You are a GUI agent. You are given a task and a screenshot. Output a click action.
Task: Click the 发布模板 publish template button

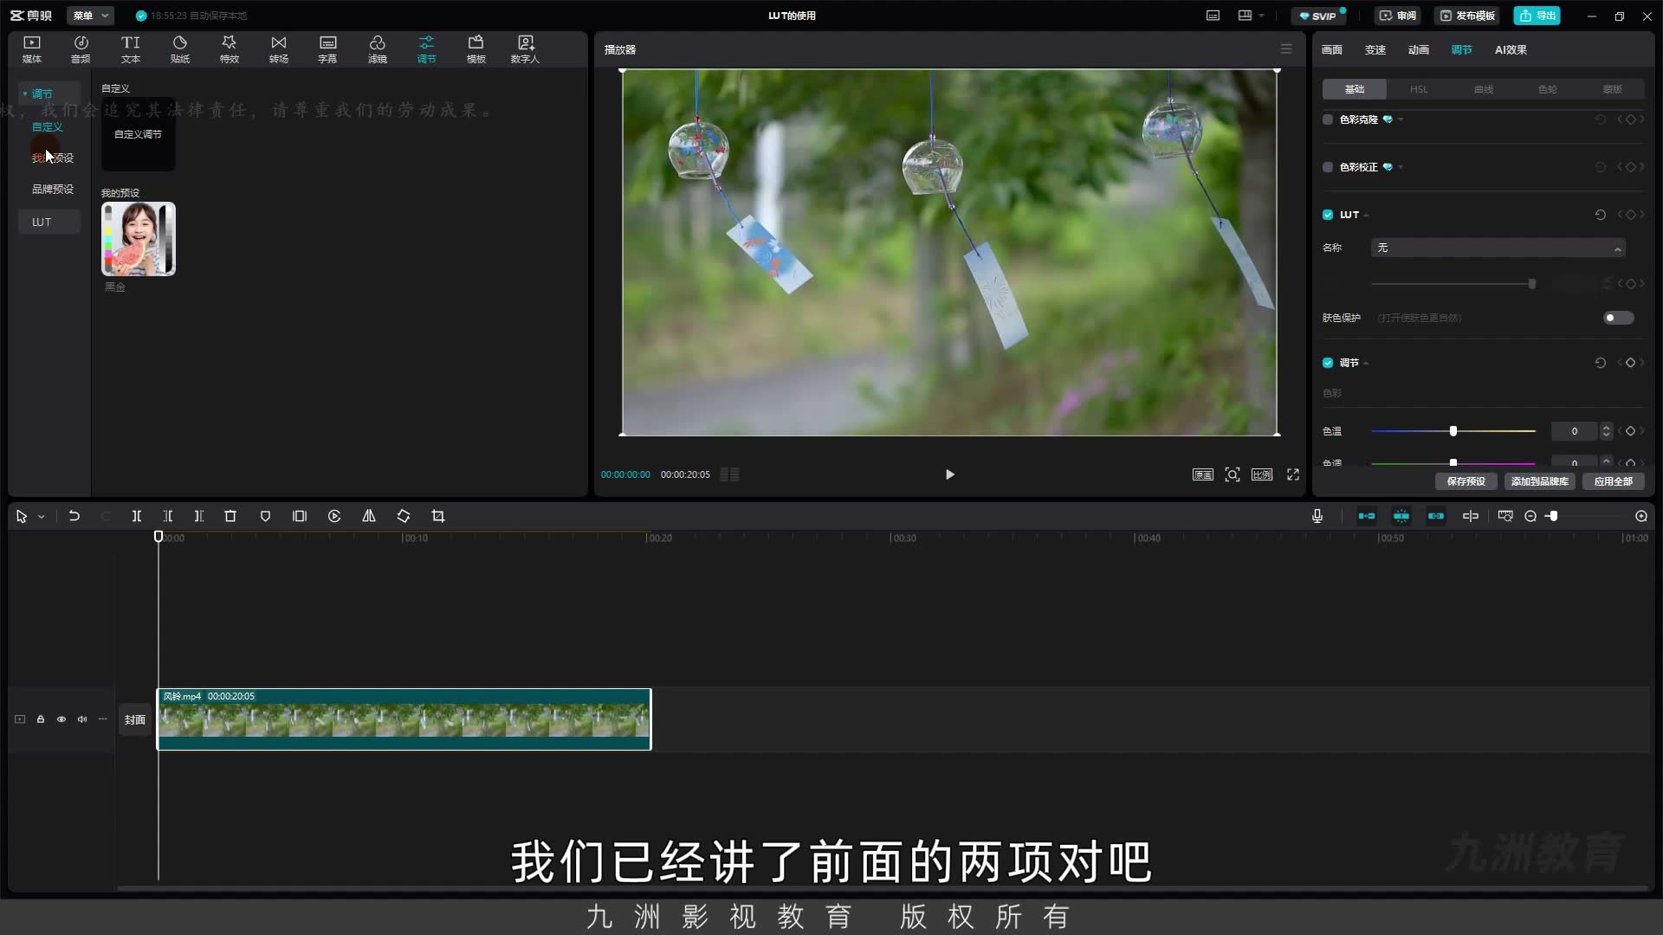click(x=1467, y=16)
